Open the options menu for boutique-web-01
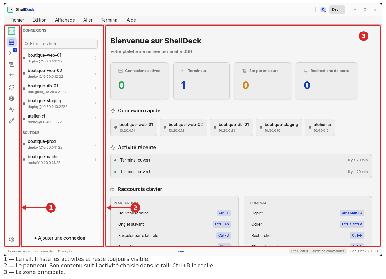The height and width of the screenshot is (279, 386). [95, 58]
